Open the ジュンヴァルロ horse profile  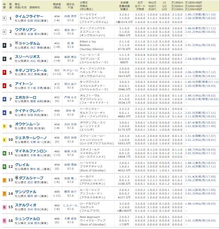pyautogui.click(x=28, y=219)
